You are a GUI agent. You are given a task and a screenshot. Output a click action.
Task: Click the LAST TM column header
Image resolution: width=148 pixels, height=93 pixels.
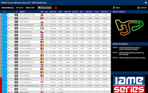point(75,12)
